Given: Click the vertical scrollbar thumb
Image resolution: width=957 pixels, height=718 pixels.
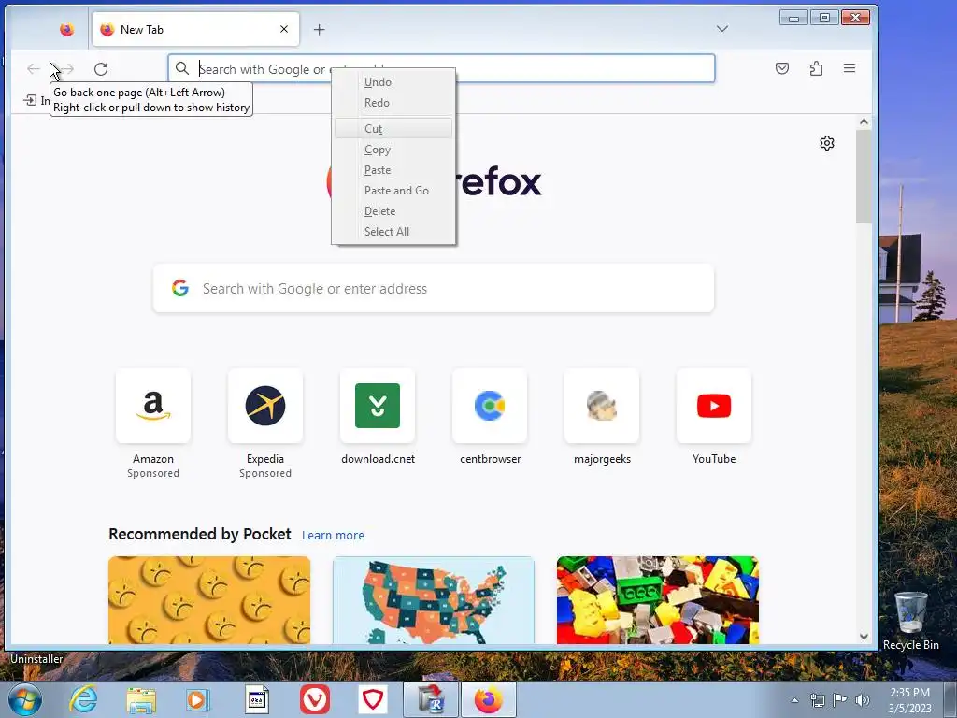Looking at the screenshot, I should pos(864,177).
